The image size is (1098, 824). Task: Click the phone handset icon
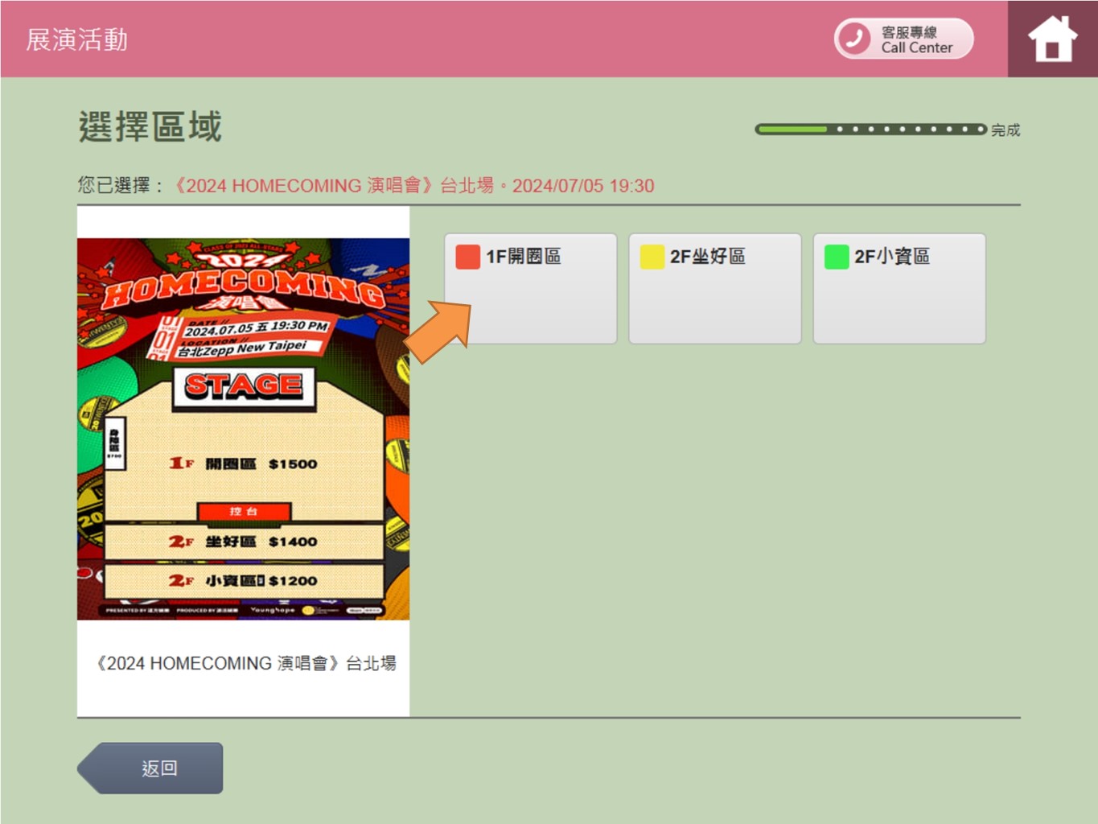854,39
